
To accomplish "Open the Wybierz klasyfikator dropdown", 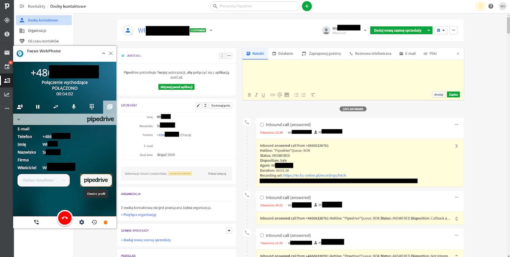I will [43, 180].
